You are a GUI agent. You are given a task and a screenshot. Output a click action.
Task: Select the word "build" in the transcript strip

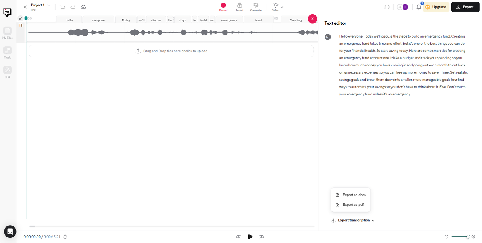tap(203, 20)
